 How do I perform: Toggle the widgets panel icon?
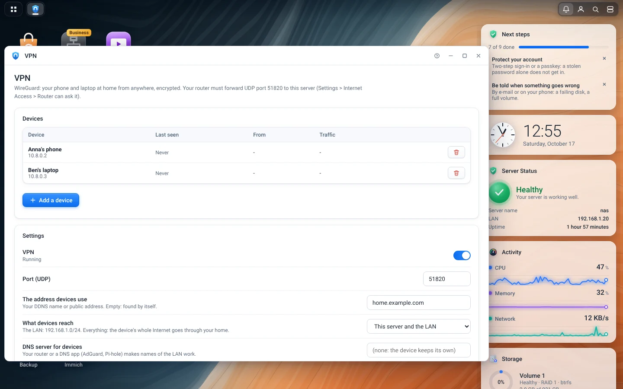(610, 9)
